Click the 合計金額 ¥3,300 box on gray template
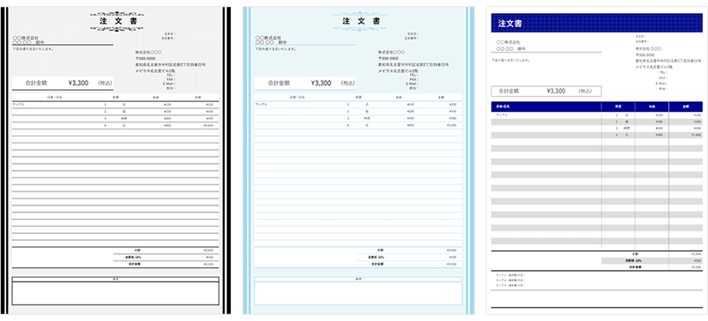This screenshot has height=321, width=708. click(62, 82)
